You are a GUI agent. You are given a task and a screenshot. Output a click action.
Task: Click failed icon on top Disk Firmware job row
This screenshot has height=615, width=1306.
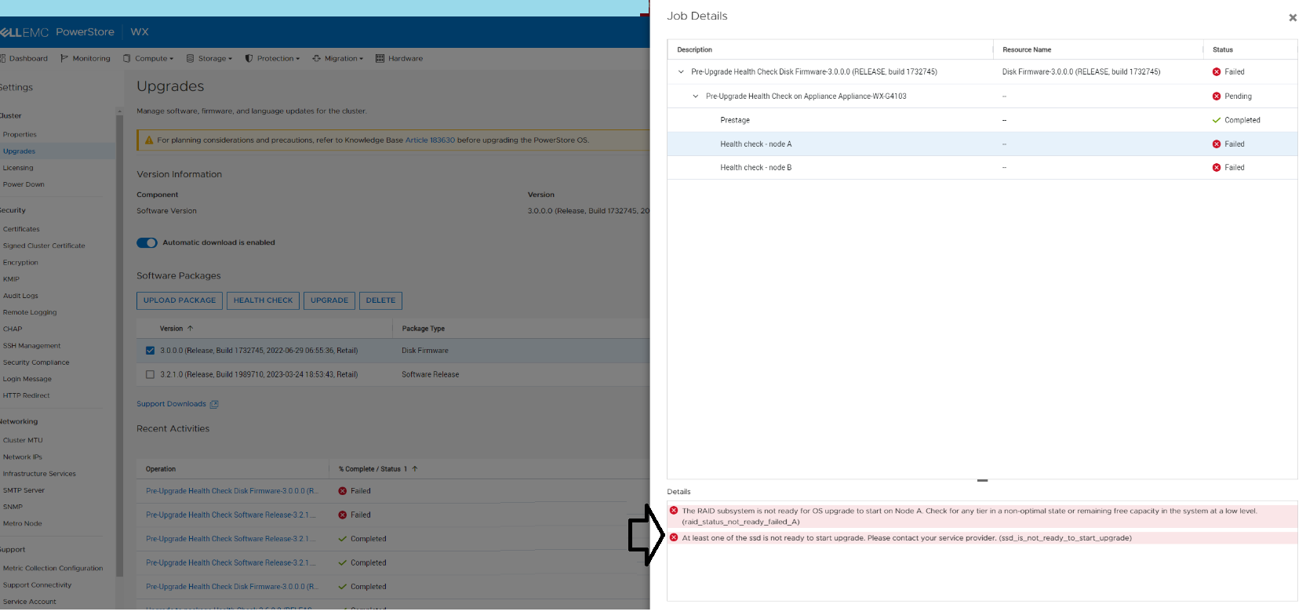coord(1217,71)
